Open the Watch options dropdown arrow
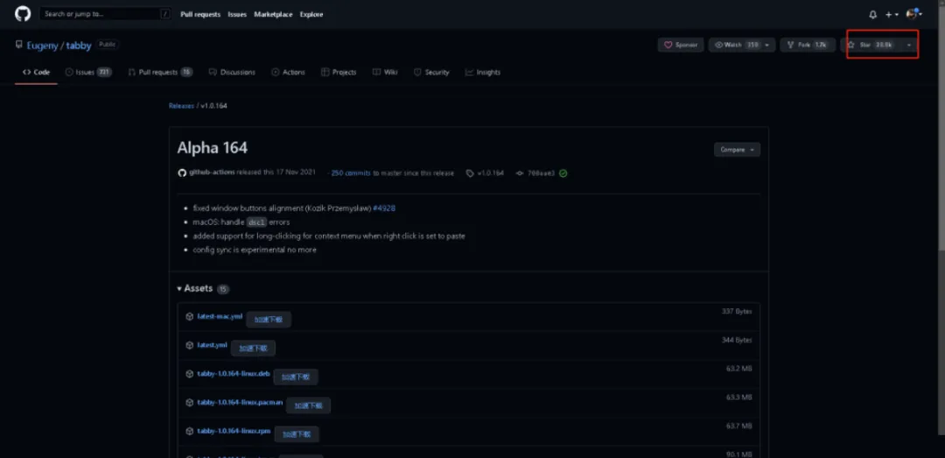The image size is (945, 458). (768, 45)
